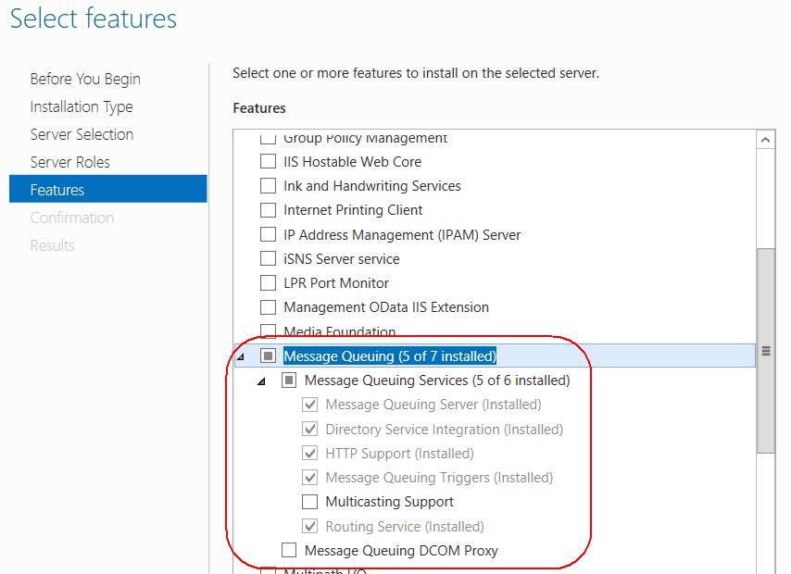Click Message Queuing Server (Installed) label

pos(433,405)
